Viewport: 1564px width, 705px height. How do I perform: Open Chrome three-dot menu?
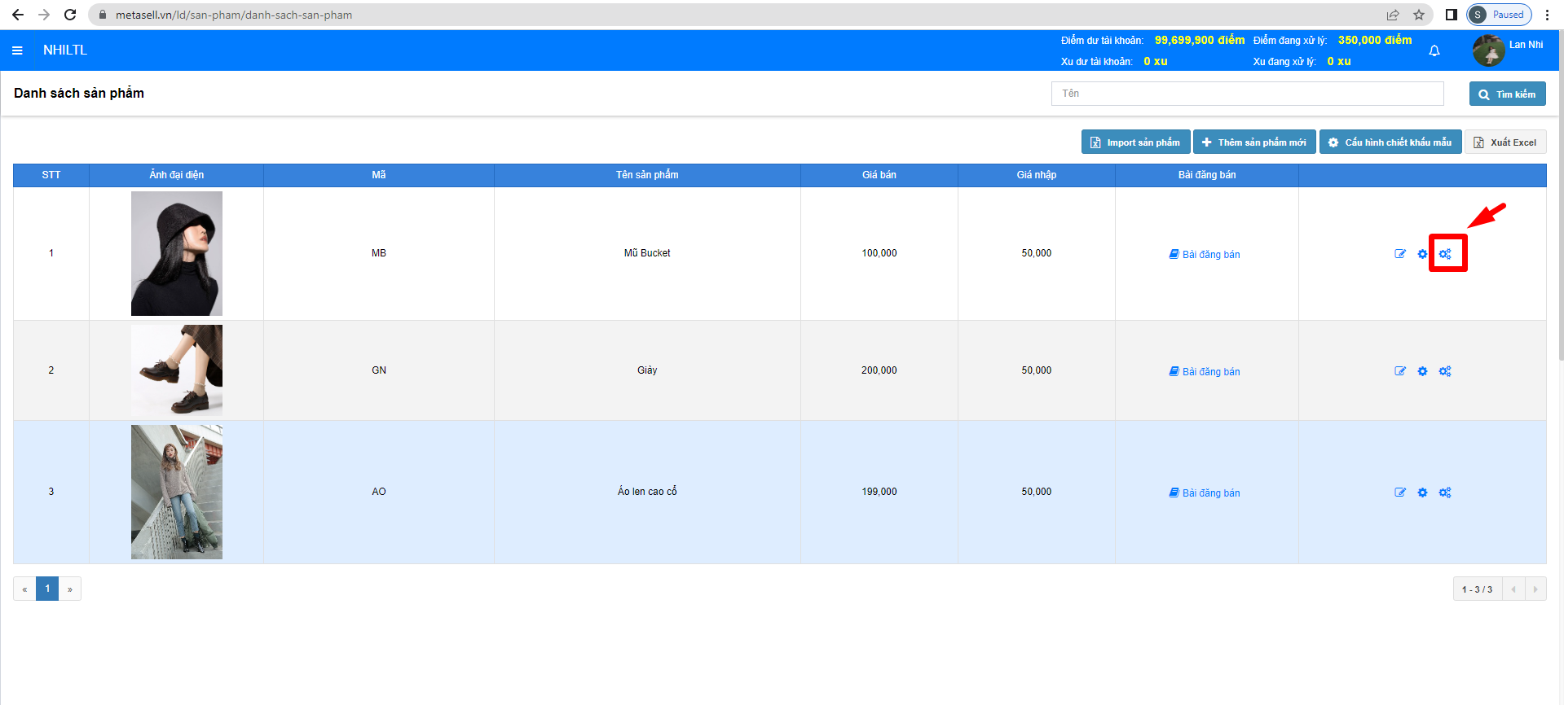click(1547, 15)
